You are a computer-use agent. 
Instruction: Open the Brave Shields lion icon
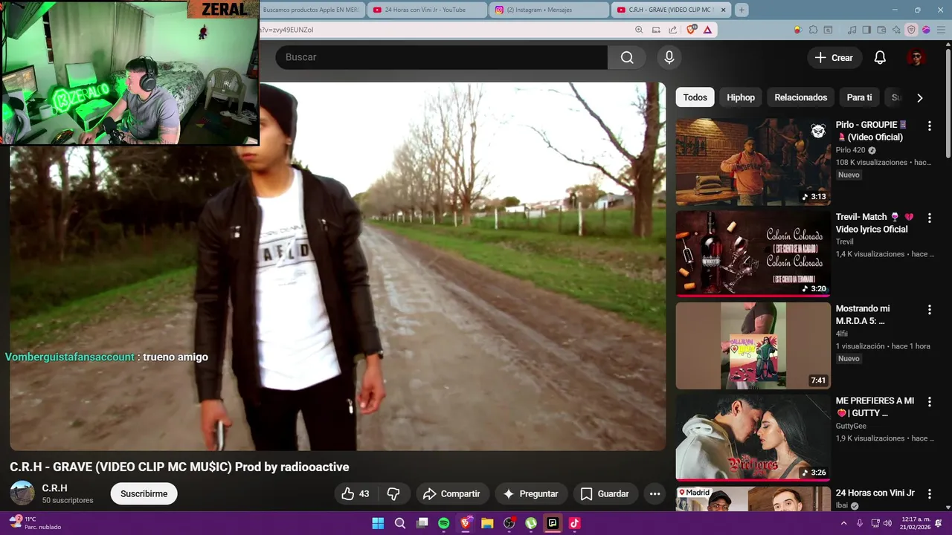tap(691, 30)
